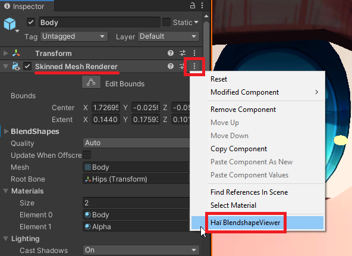This screenshot has width=352, height=256.
Task: Click the Center X value field
Action: pos(106,107)
